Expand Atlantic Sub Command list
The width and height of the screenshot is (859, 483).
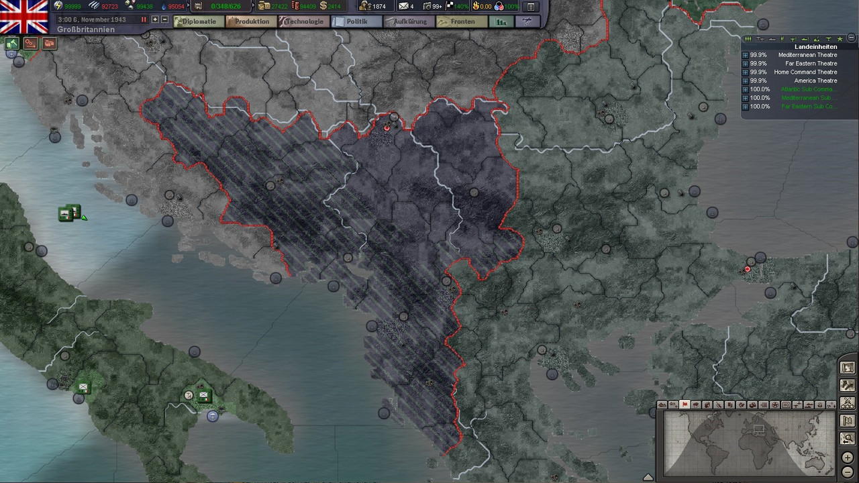tap(745, 90)
